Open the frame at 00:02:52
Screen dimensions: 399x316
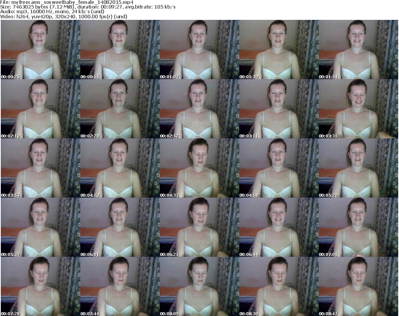coord(199,109)
